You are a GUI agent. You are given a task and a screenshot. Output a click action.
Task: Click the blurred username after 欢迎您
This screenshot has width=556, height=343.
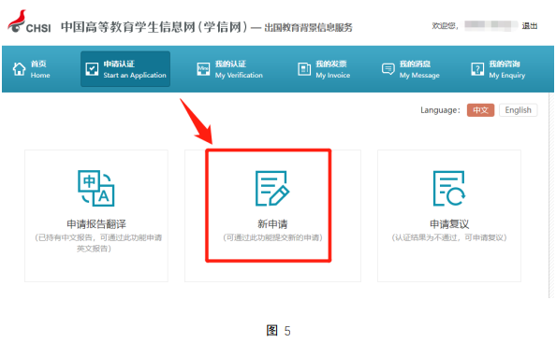click(490, 25)
